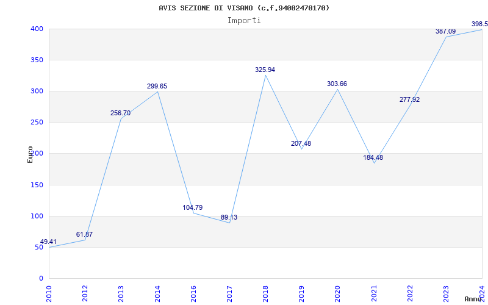Click the 350 y-axis tick label
The width and height of the screenshot is (488, 305).
37,60
